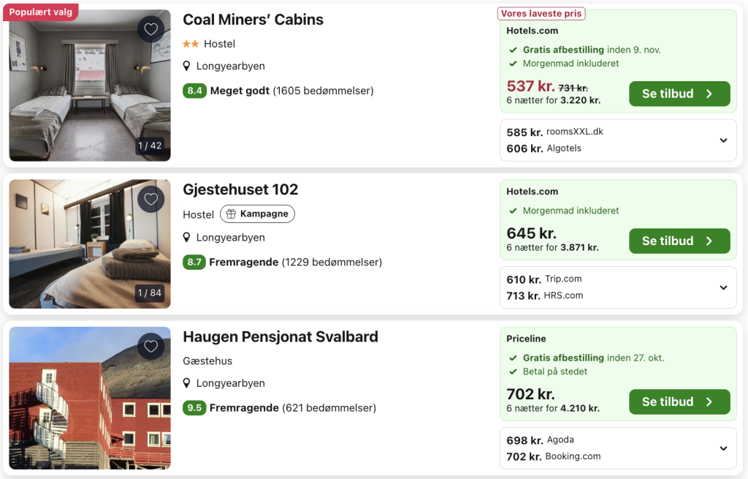Click the two-star hostel rating icons
This screenshot has width=748, height=479.
[x=191, y=44]
